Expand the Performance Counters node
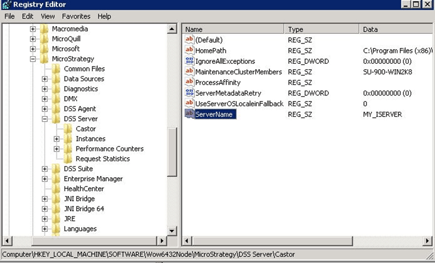The width and height of the screenshot is (435, 263). 57,149
